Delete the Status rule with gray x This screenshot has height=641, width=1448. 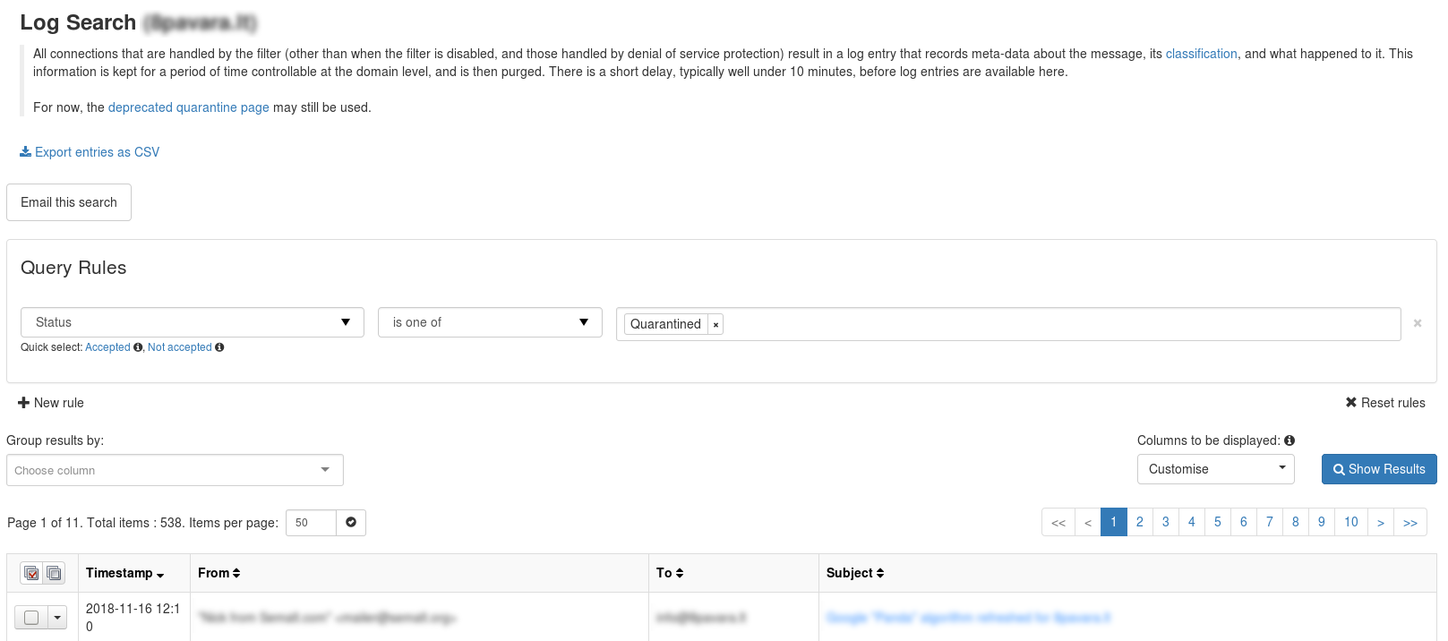1418,323
